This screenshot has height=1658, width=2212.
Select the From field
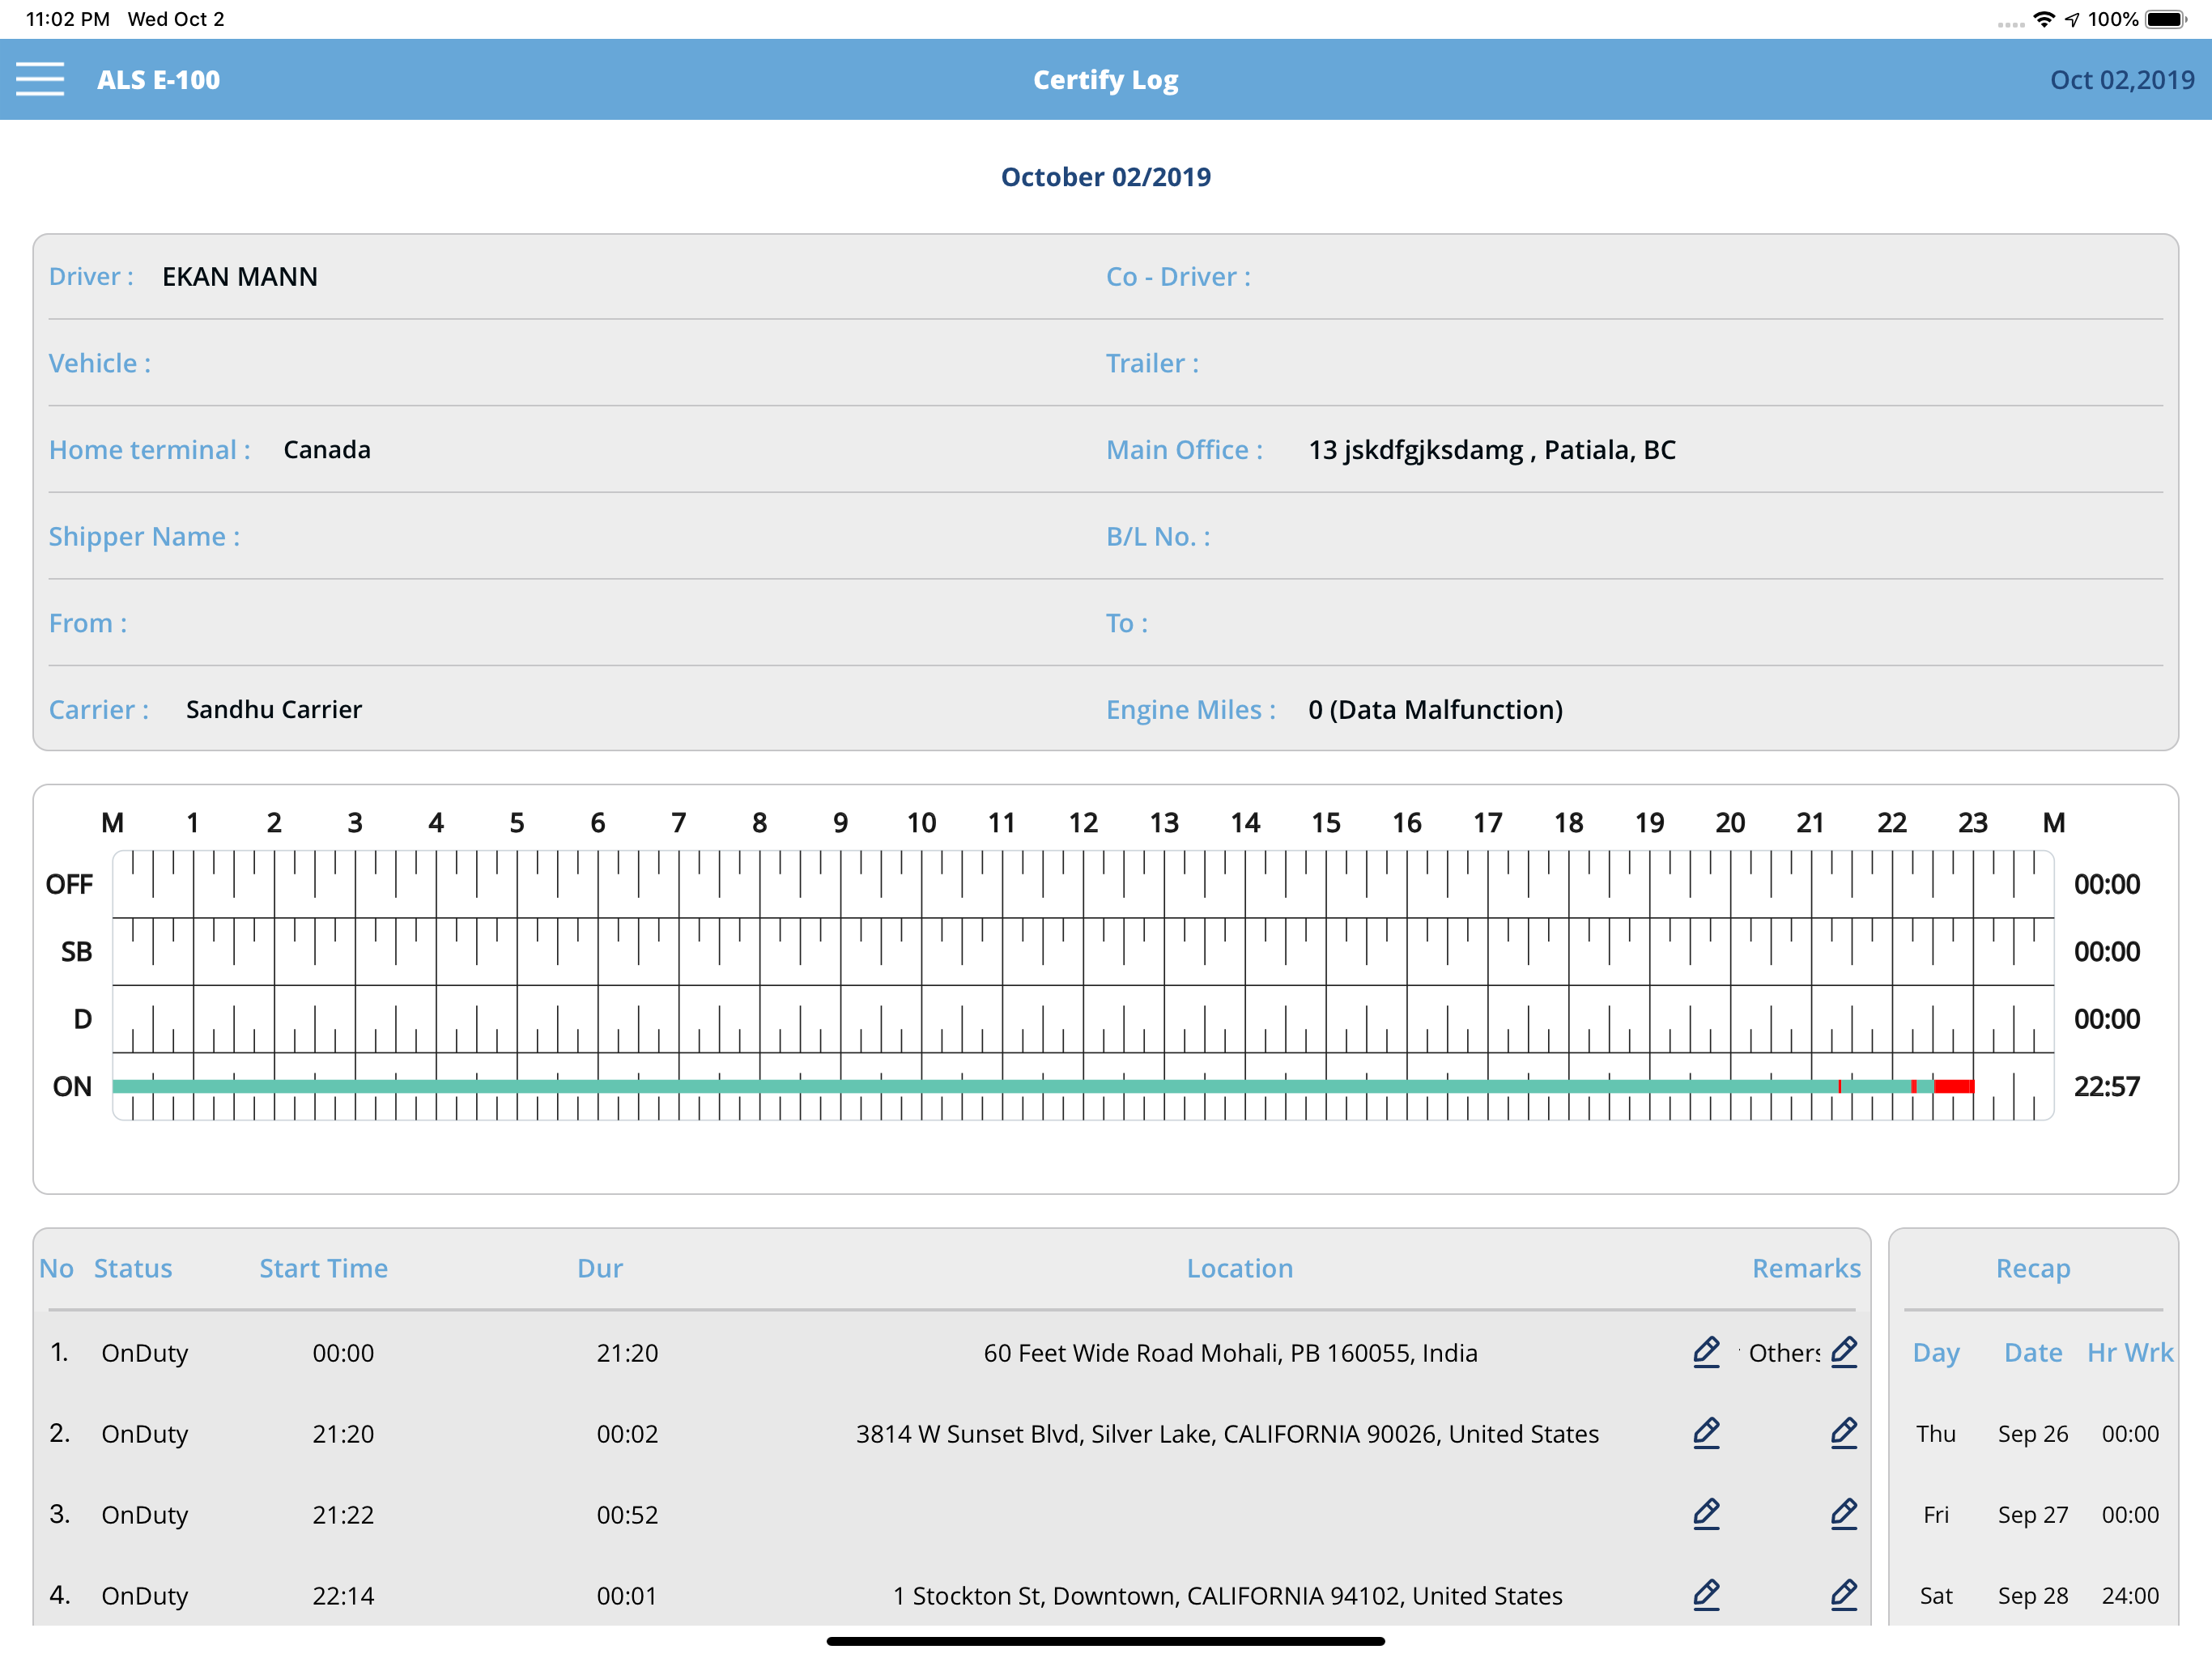point(577,623)
